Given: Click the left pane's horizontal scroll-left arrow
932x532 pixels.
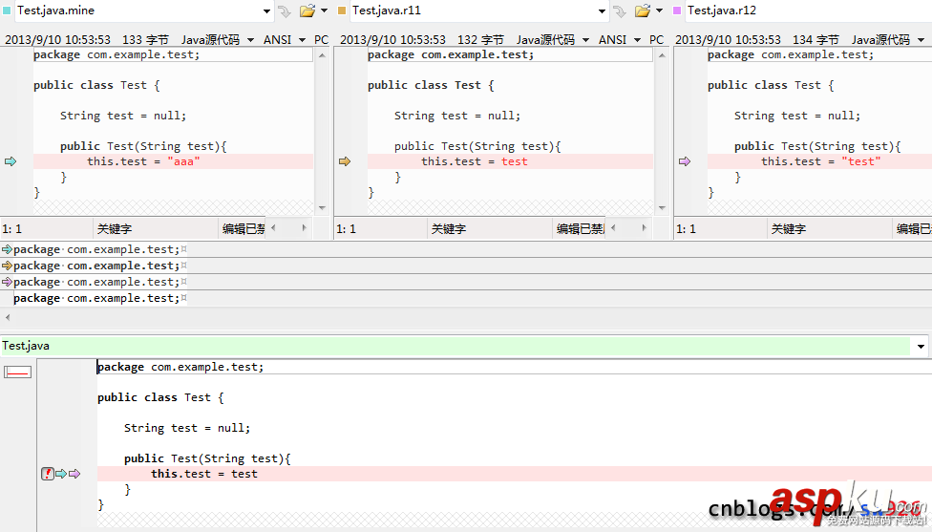Looking at the screenshot, I should pyautogui.click(x=273, y=227).
